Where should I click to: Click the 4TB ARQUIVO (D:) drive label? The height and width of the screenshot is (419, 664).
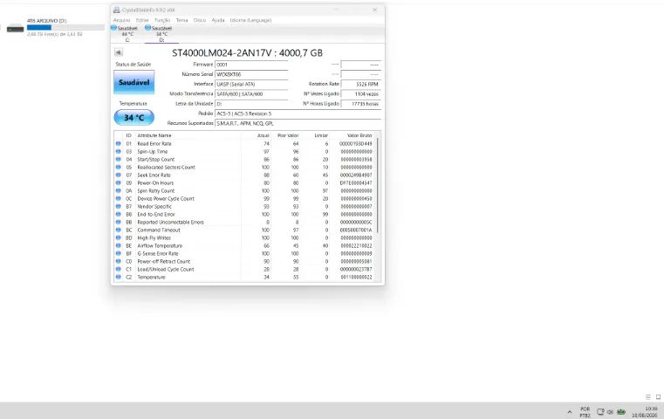point(46,20)
